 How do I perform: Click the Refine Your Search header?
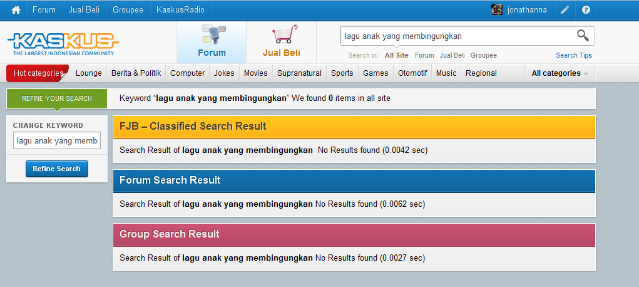pyautogui.click(x=57, y=98)
